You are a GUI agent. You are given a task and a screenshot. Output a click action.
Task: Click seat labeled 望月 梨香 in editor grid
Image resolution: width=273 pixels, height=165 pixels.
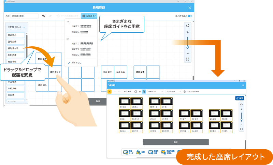point(140,72)
